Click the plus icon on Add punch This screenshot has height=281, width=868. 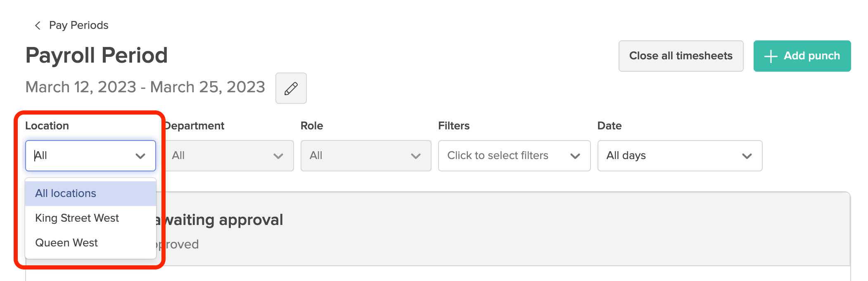(771, 56)
